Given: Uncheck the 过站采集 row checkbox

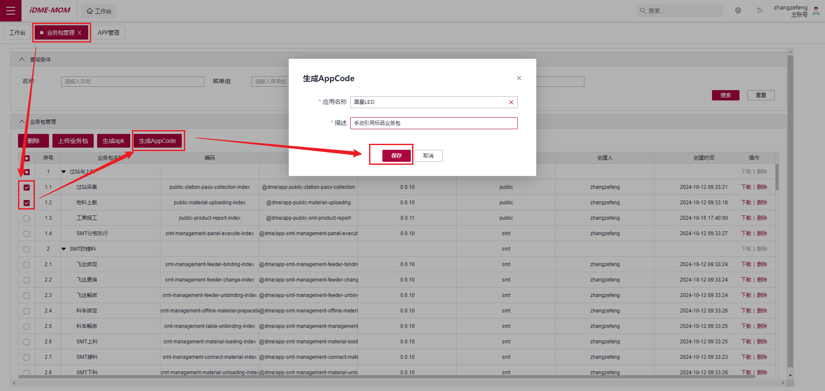Looking at the screenshot, I should [x=27, y=188].
